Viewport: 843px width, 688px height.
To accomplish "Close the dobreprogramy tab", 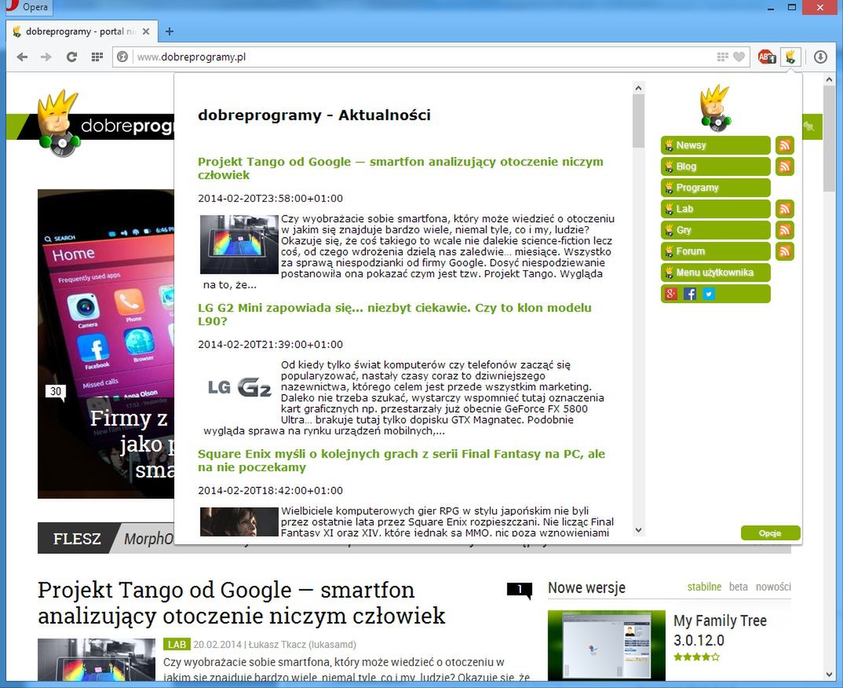I will click(146, 31).
